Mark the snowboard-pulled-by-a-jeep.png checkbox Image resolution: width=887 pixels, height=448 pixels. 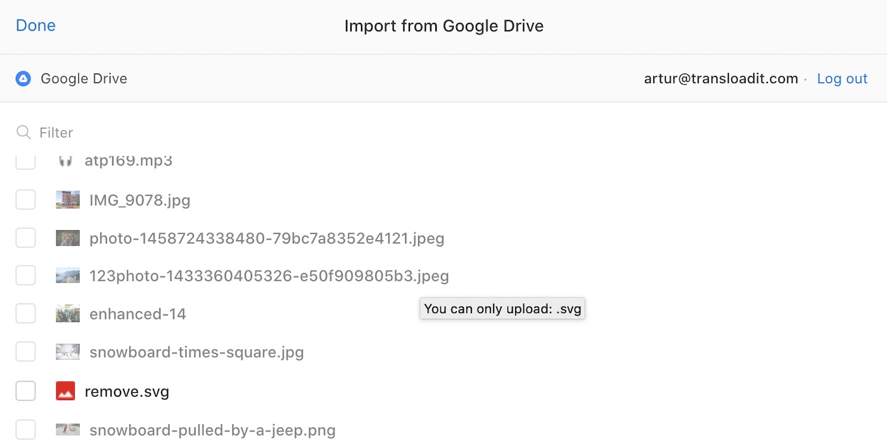click(25, 430)
